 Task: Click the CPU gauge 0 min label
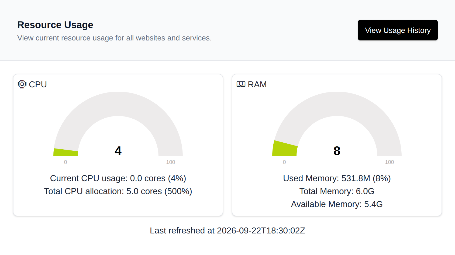(66, 162)
